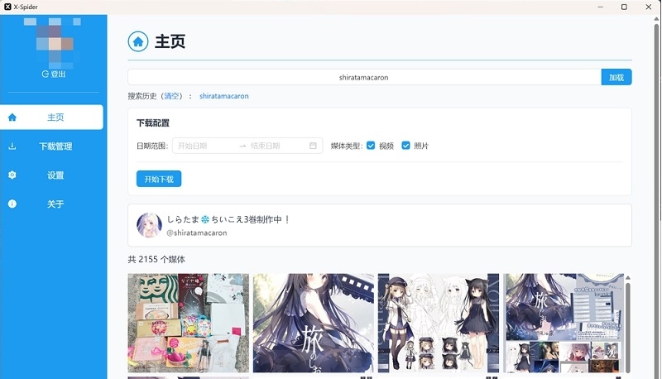This screenshot has width=662, height=379.
Task: Click the 开始日期 start date field
Action: coord(204,146)
